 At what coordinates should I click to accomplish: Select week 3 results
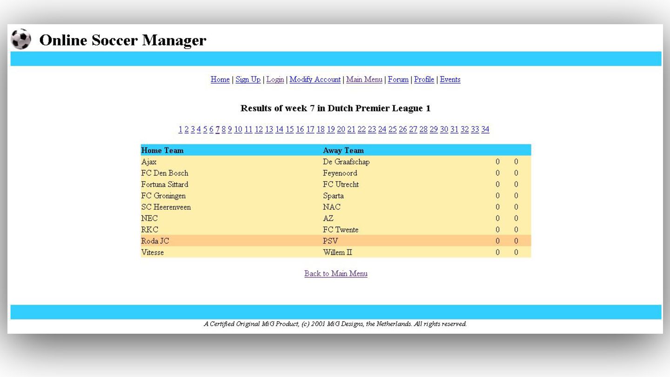click(x=193, y=129)
